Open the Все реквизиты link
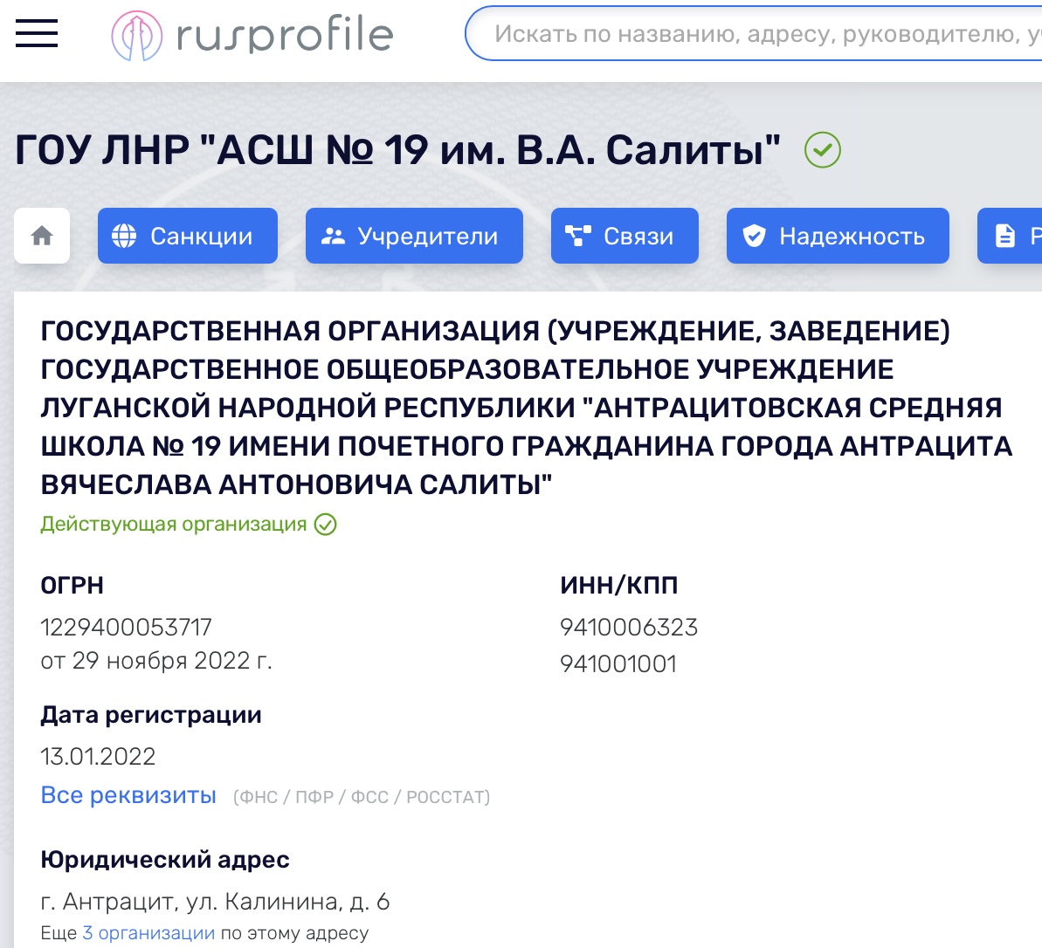The width and height of the screenshot is (1042, 948). point(128,795)
